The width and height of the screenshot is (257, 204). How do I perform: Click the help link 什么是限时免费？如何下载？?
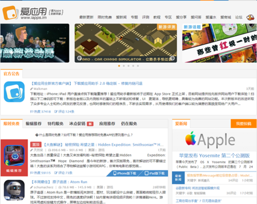coord(86,135)
